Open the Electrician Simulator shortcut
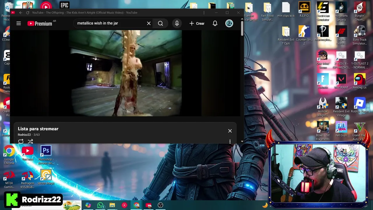The image size is (373, 210). click(323, 12)
